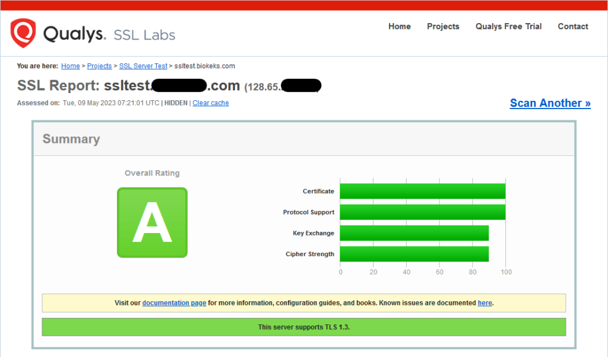Click the Scan Another link
The height and width of the screenshot is (357, 608).
tap(550, 103)
